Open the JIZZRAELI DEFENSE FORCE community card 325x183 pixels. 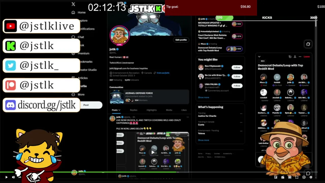[x=149, y=97]
